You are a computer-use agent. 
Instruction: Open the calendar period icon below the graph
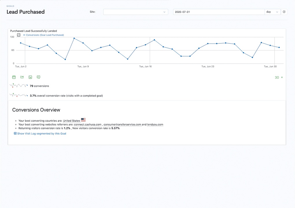pos(14,77)
